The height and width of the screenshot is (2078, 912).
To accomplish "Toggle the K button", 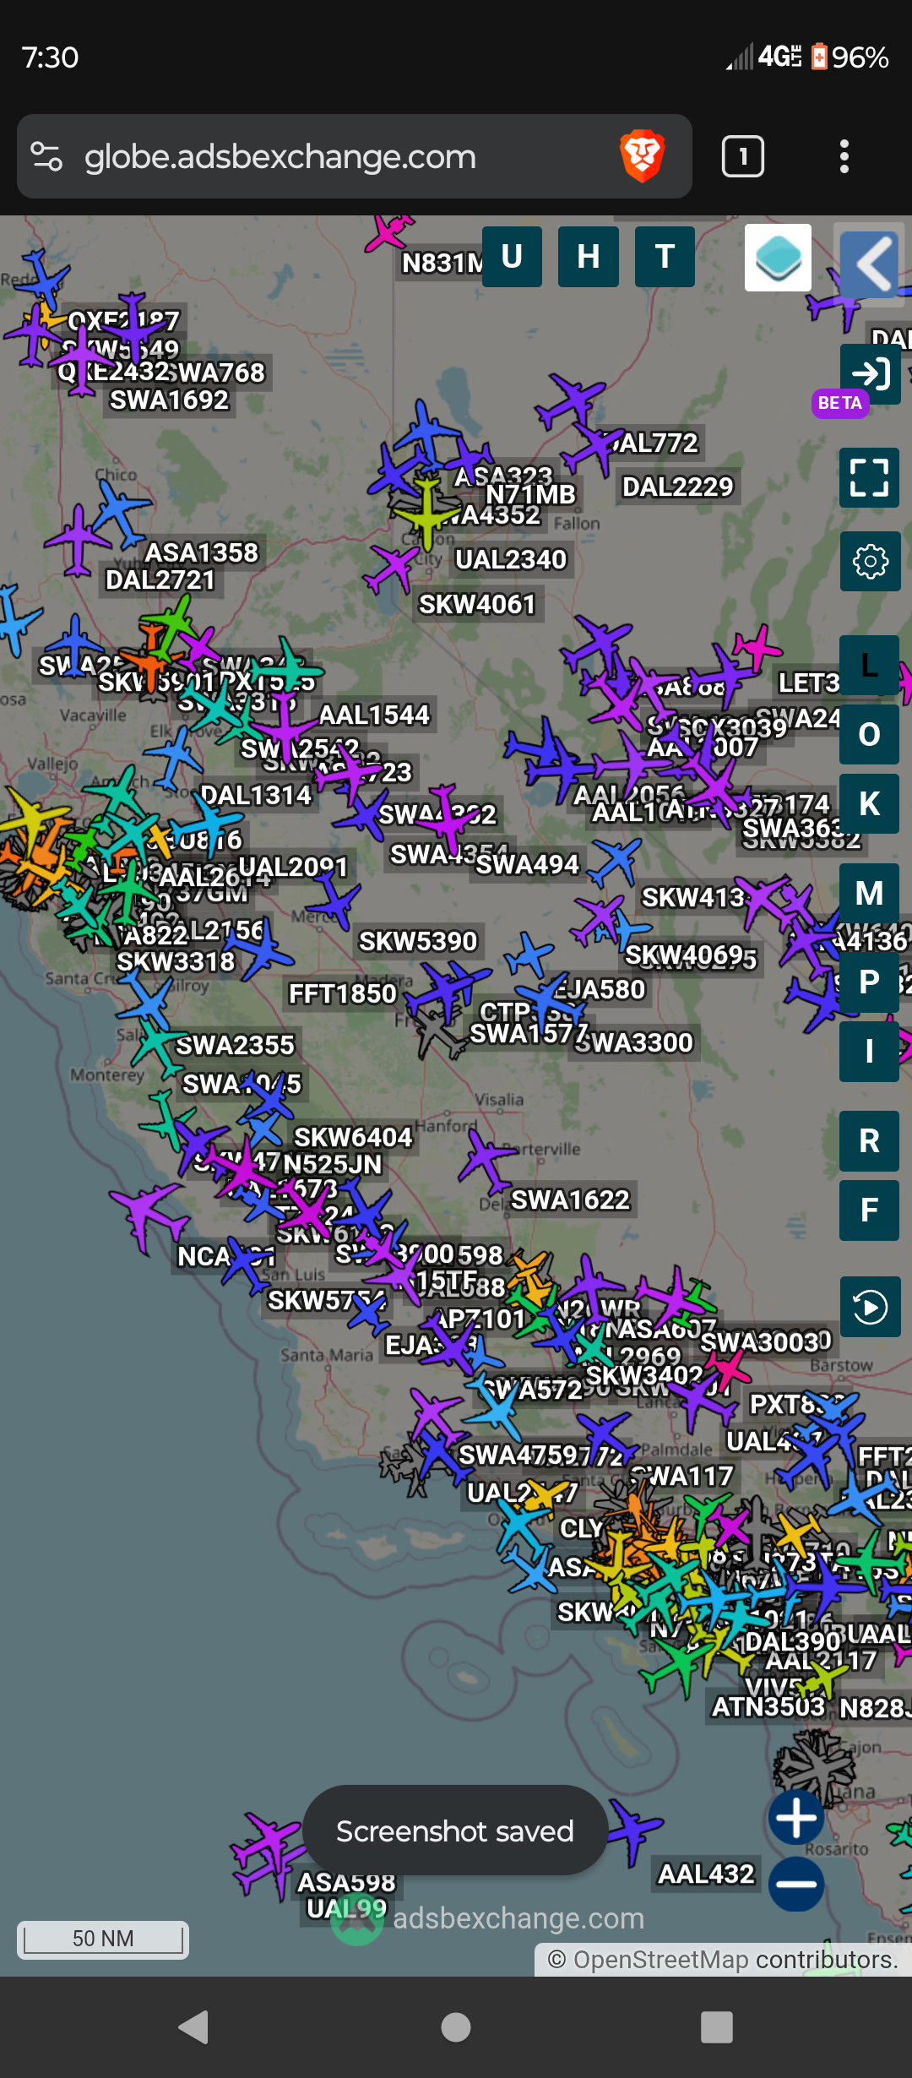I will (x=869, y=803).
